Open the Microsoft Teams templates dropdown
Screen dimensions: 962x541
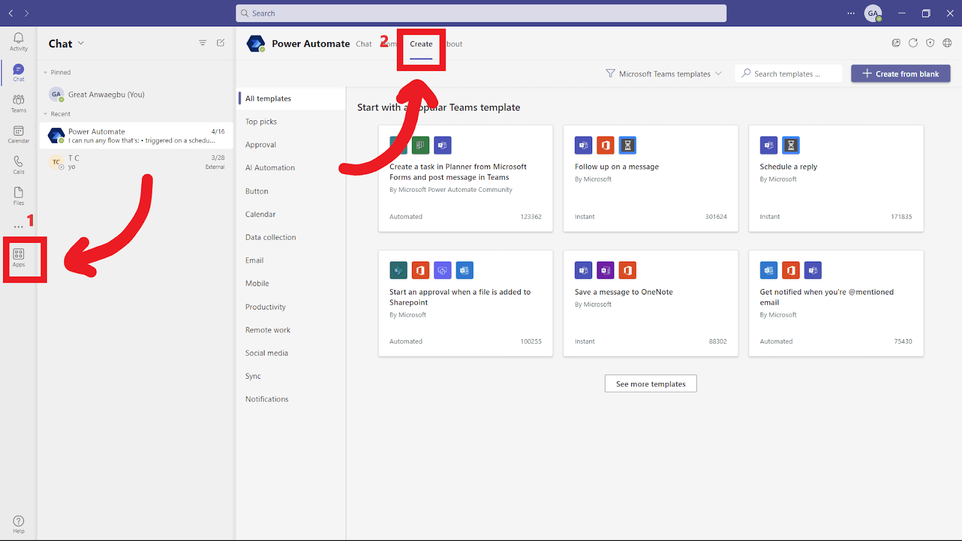(663, 73)
